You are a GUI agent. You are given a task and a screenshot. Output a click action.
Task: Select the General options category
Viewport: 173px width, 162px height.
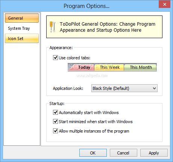(22, 18)
